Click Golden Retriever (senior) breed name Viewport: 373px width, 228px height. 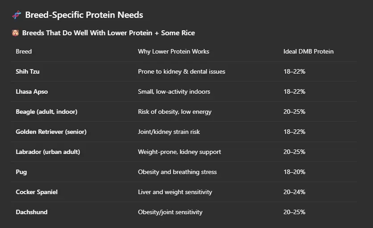click(x=51, y=132)
